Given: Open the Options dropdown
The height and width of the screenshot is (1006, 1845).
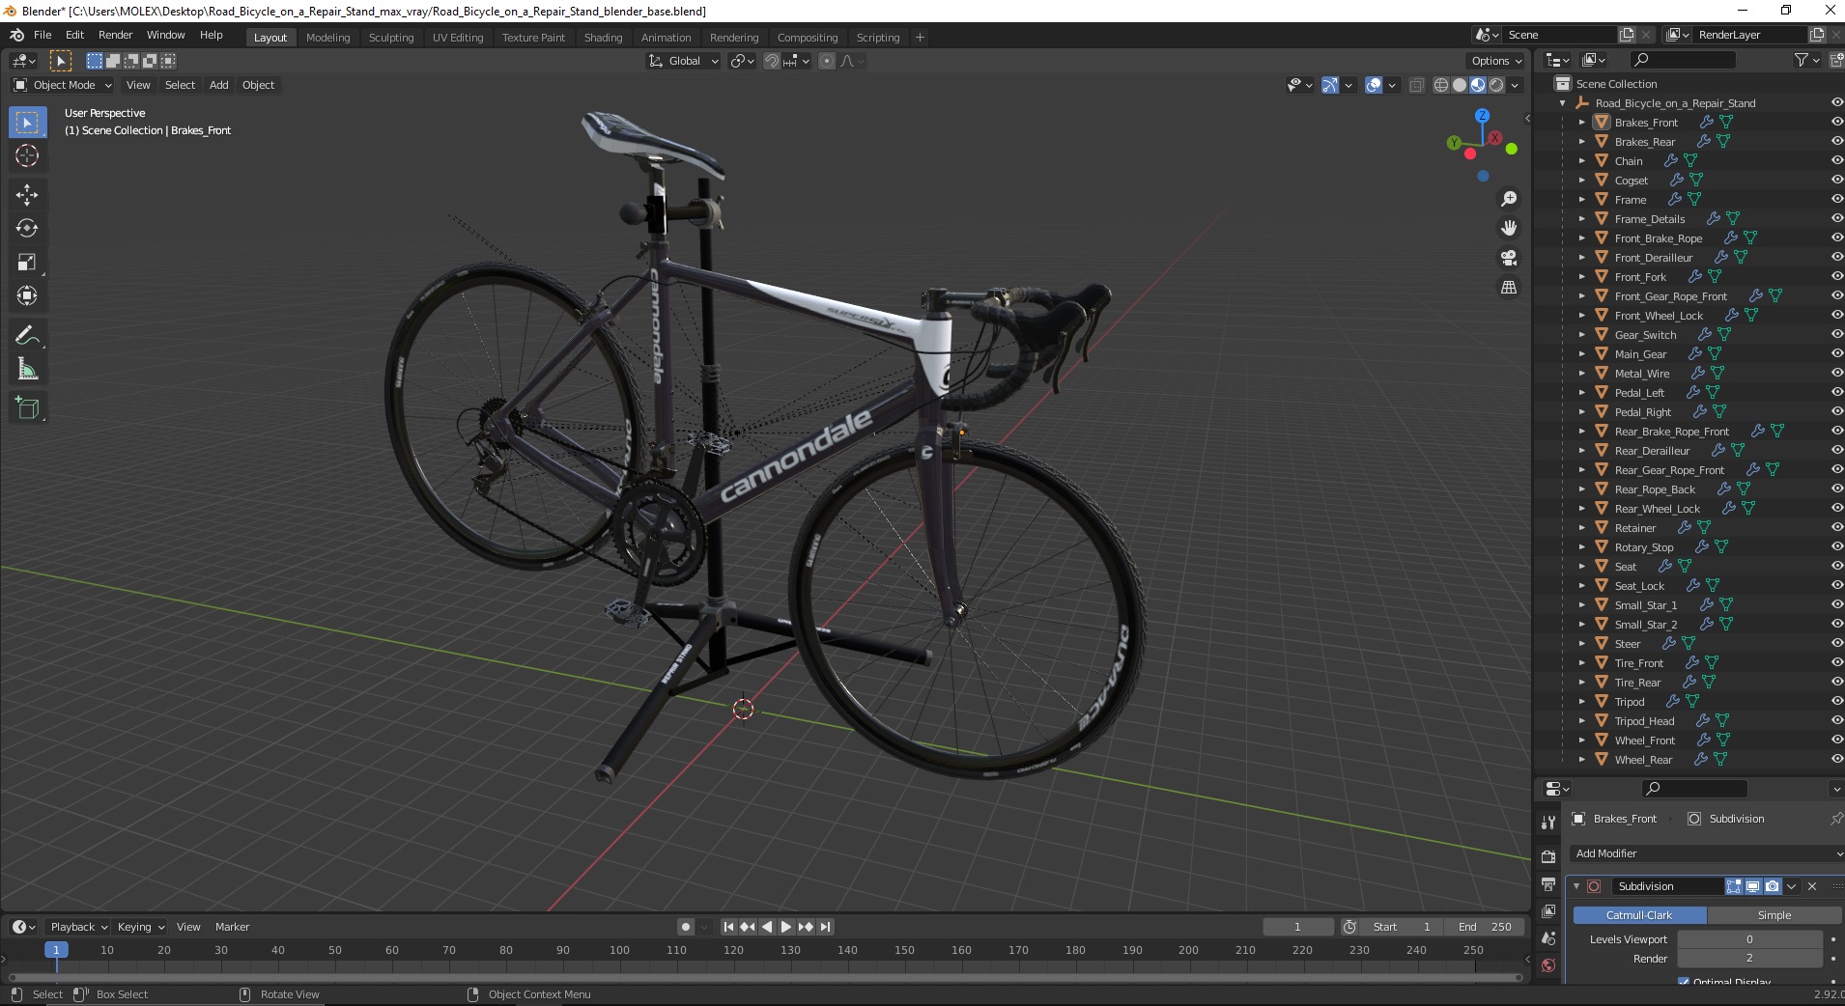Looking at the screenshot, I should 1495,61.
